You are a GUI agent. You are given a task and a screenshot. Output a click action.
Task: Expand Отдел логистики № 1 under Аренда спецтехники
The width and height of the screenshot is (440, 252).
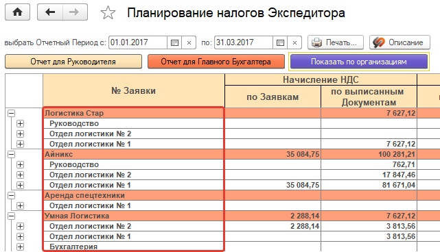(x=20, y=206)
